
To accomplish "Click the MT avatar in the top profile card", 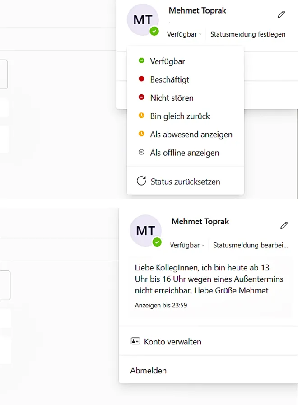I will [x=143, y=20].
